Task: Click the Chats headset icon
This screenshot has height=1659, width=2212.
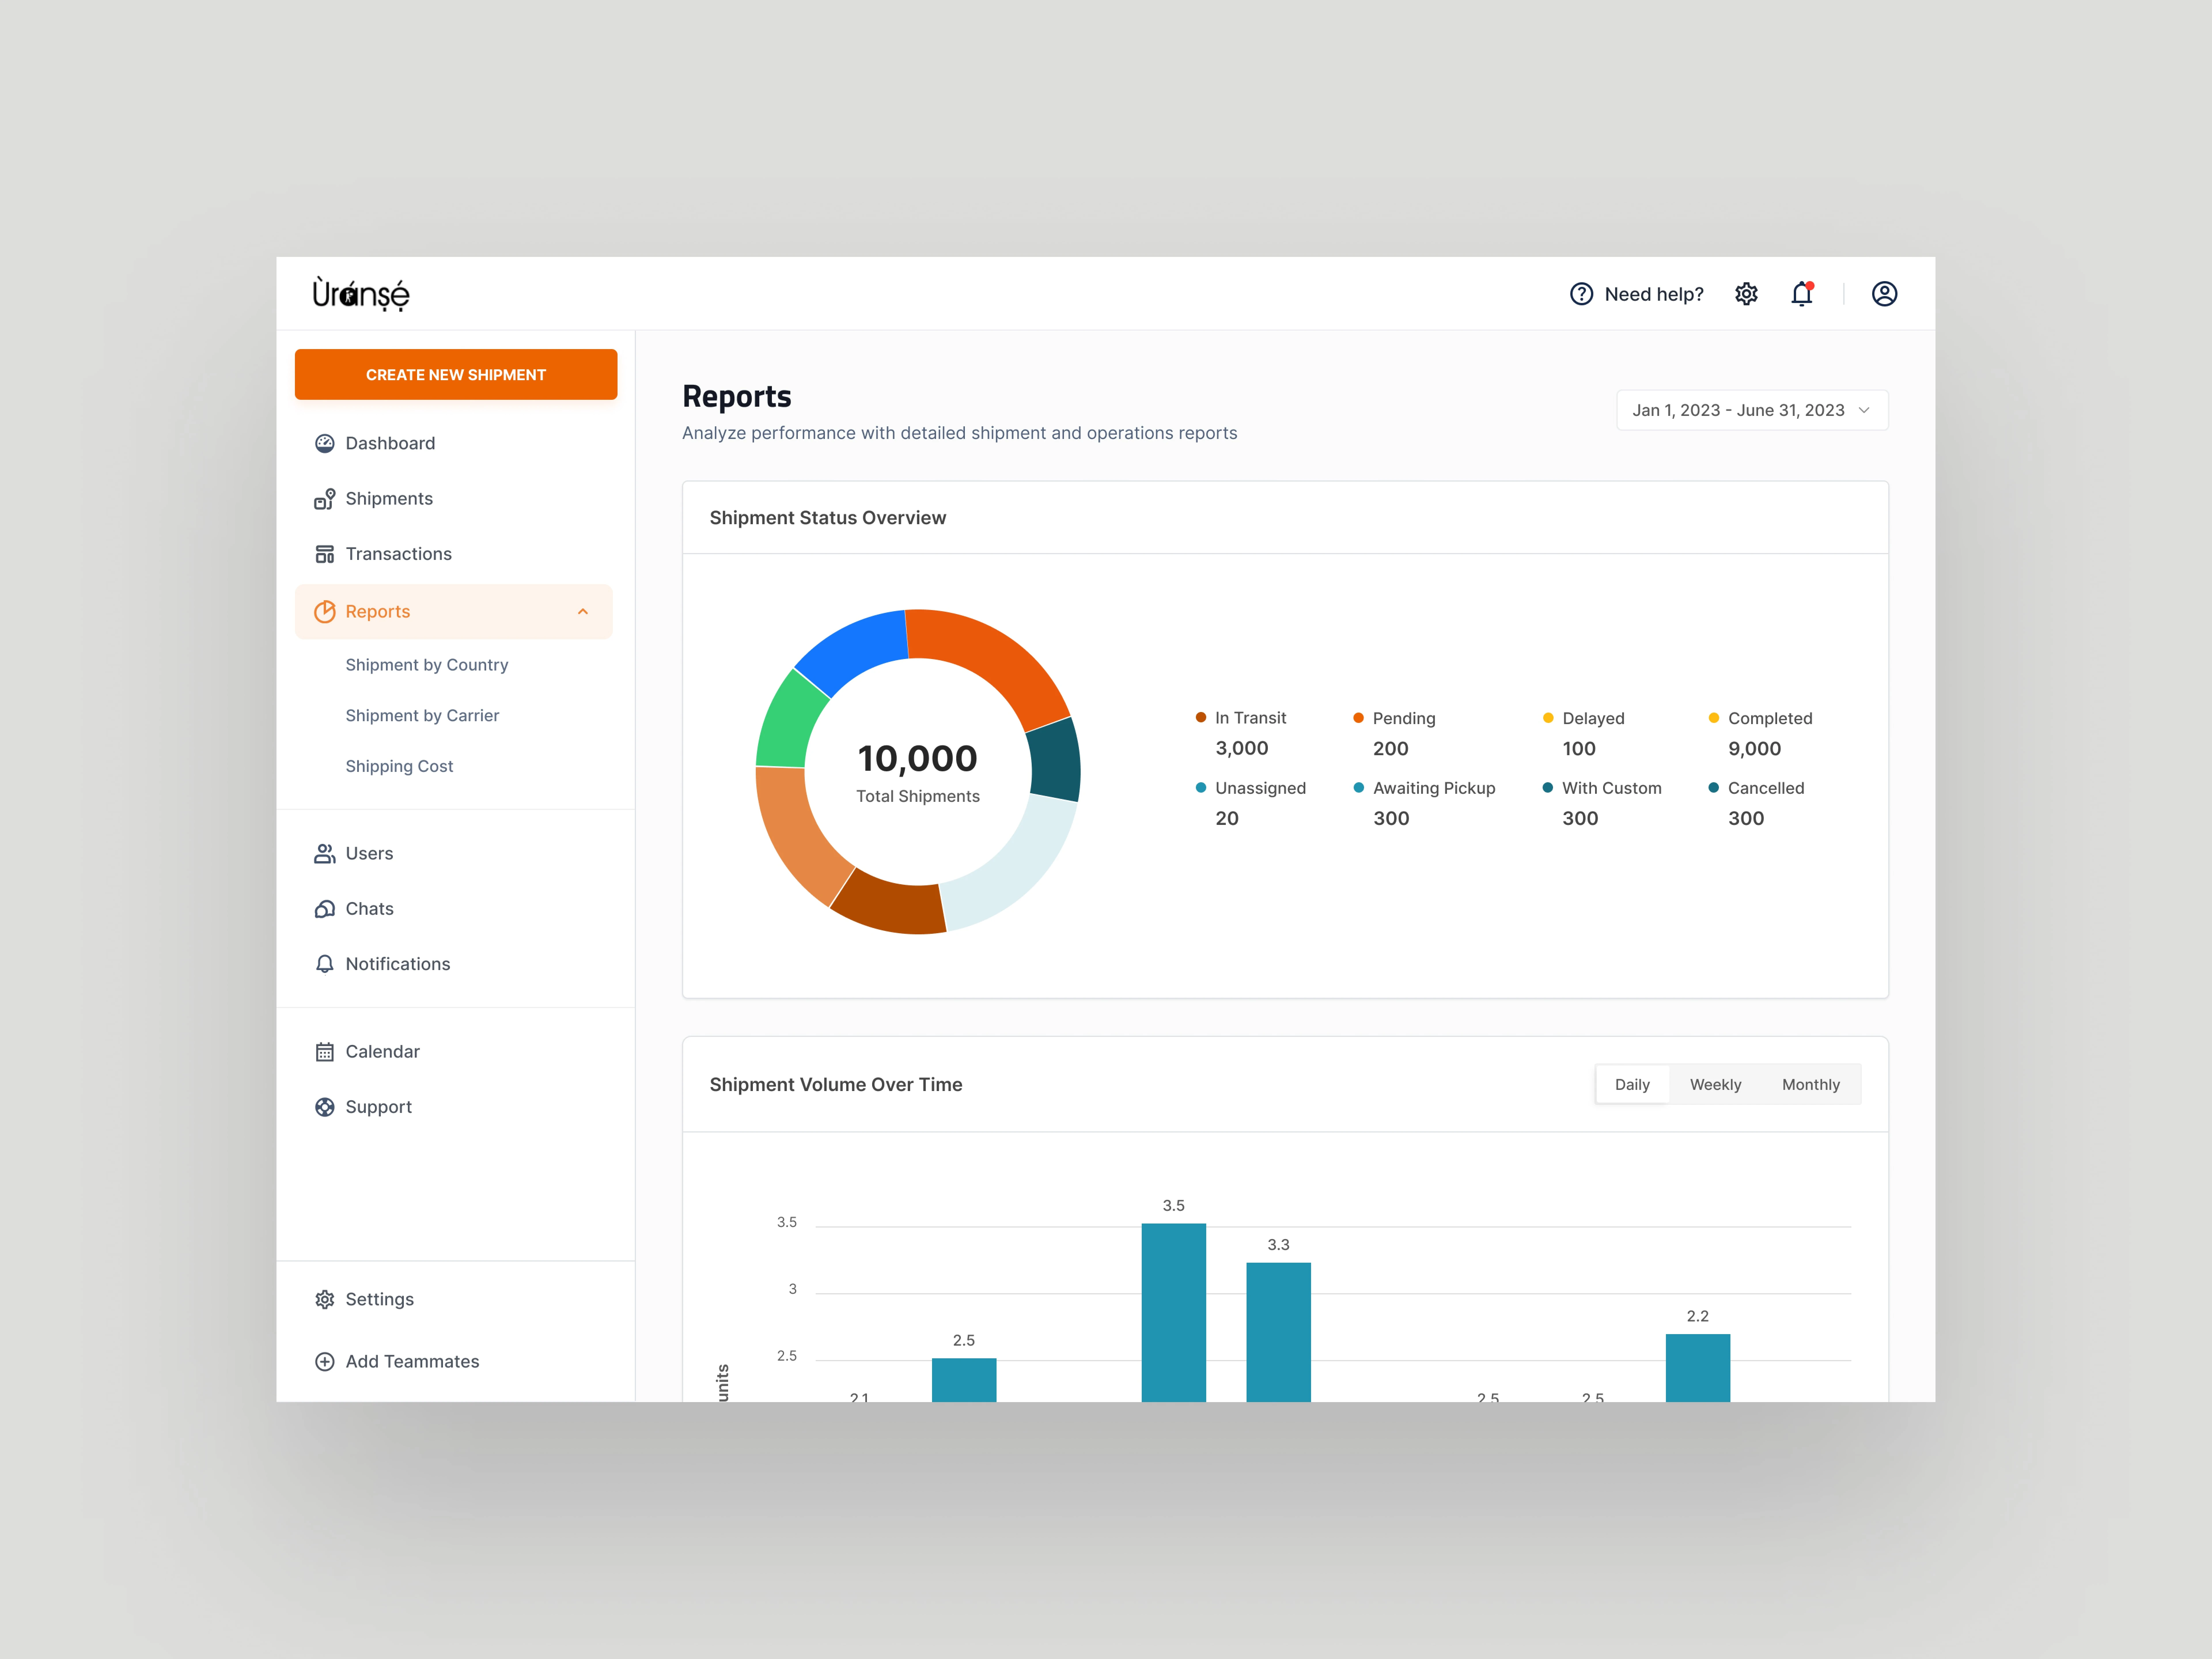Action: coord(325,909)
